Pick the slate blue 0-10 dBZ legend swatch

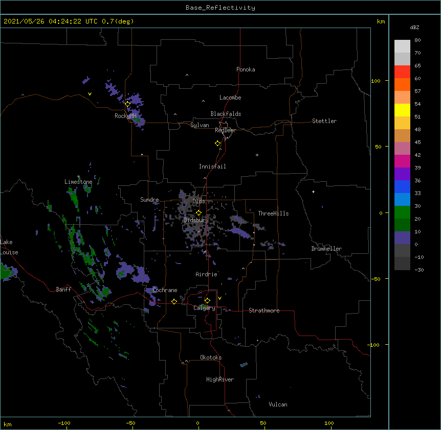[402, 238]
